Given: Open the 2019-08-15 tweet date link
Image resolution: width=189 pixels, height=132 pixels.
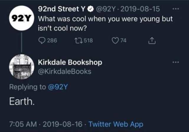Looking at the screenshot, I should click(x=140, y=9).
